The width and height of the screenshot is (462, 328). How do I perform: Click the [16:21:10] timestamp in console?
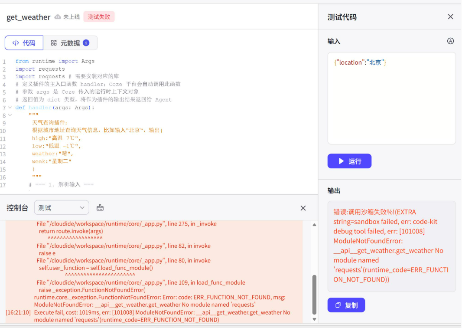(18, 312)
